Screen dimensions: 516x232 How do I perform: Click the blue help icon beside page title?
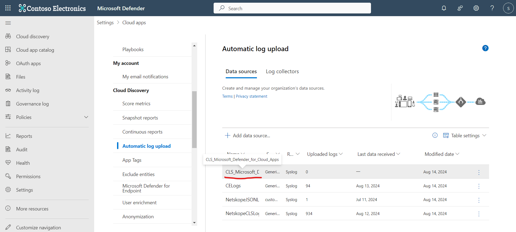485,48
